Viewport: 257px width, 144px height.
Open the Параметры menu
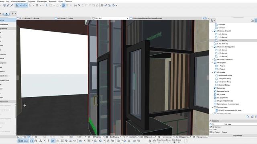pyautogui.click(x=42, y=1)
